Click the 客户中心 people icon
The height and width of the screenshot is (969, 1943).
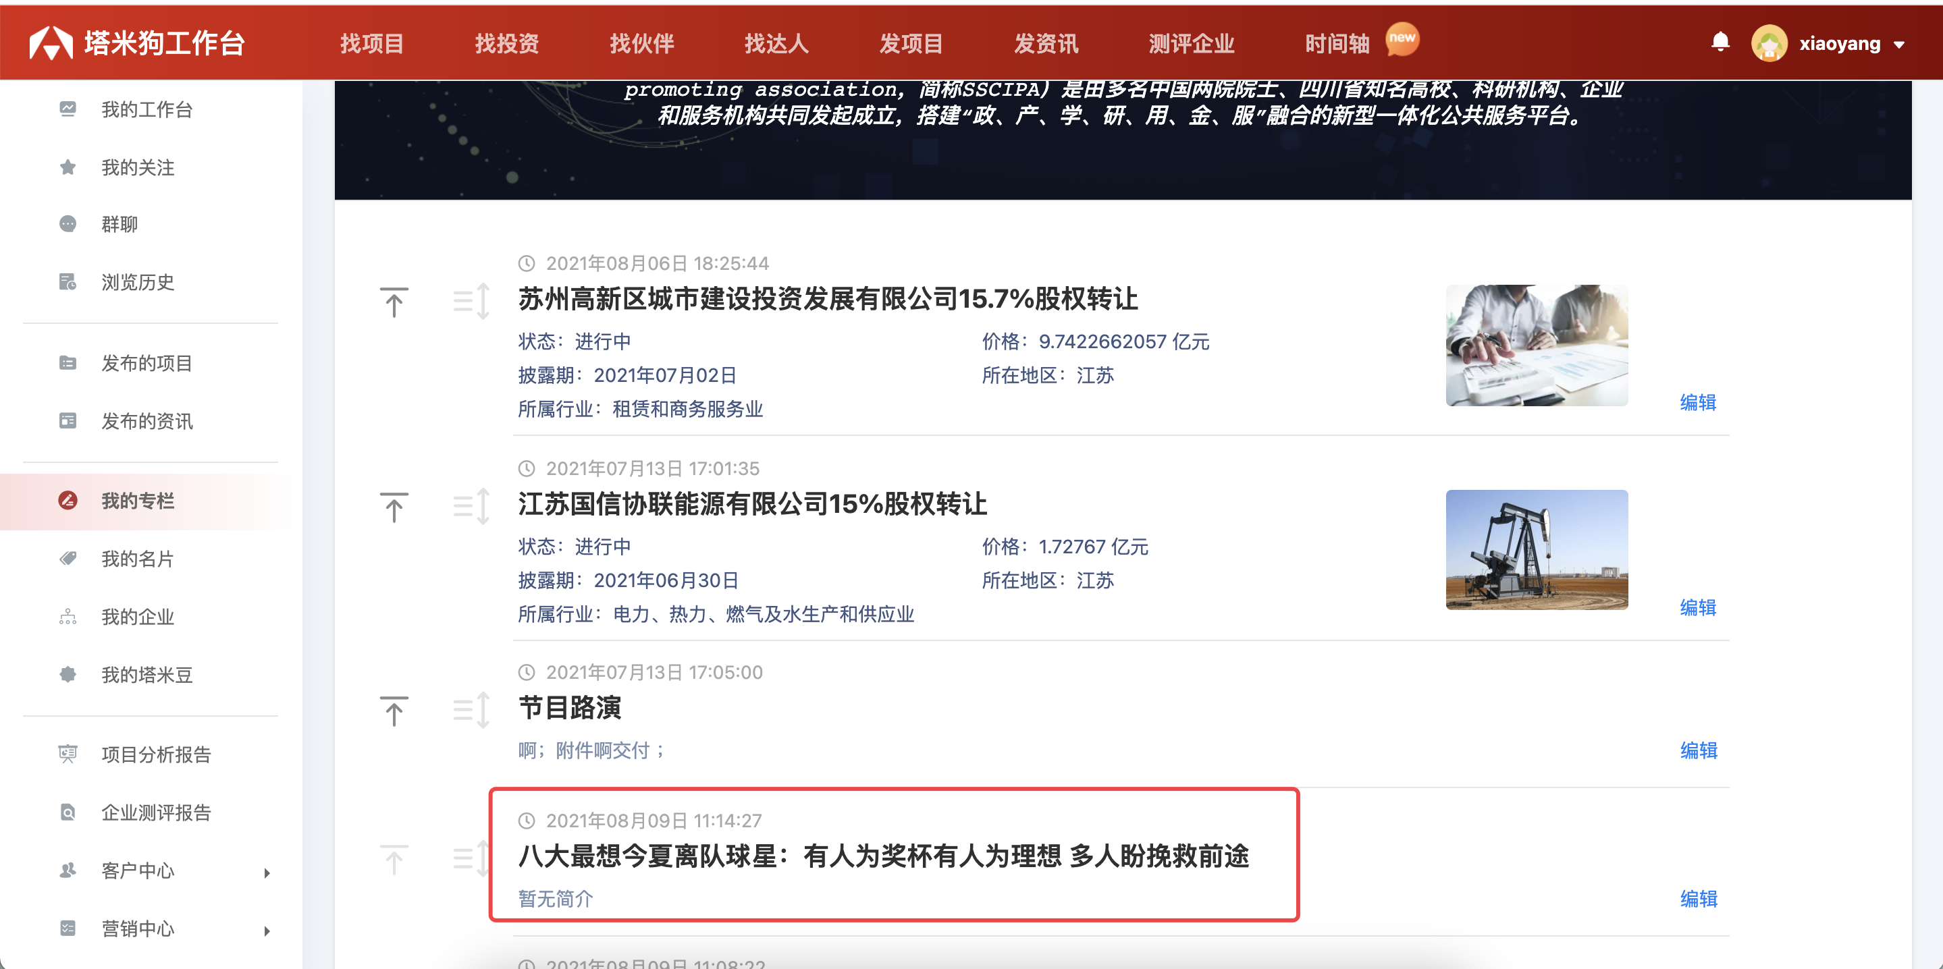pyautogui.click(x=68, y=870)
